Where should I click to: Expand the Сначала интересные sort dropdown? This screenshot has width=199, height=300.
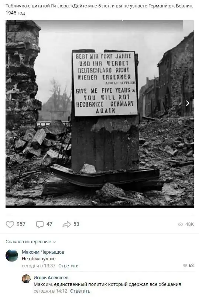pyautogui.click(x=31, y=242)
